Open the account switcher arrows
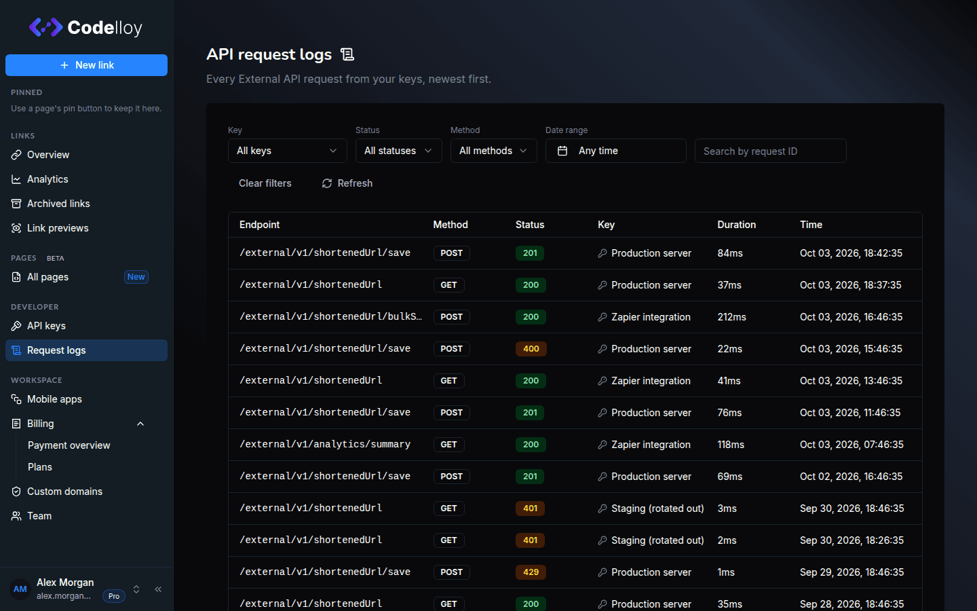 click(x=136, y=589)
